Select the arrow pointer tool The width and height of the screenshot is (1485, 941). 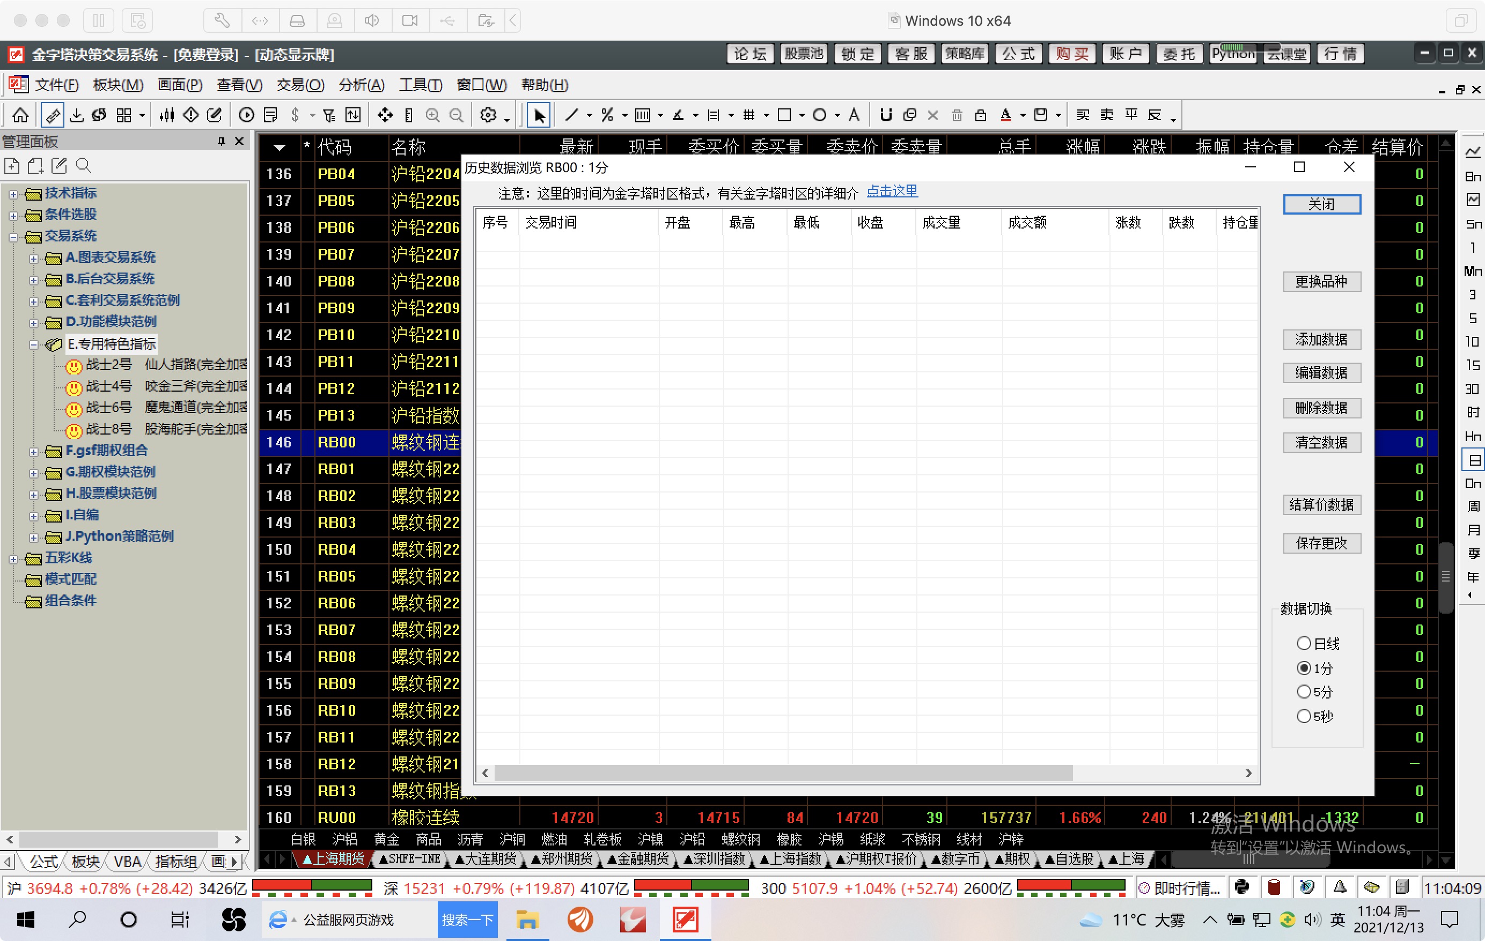point(539,115)
